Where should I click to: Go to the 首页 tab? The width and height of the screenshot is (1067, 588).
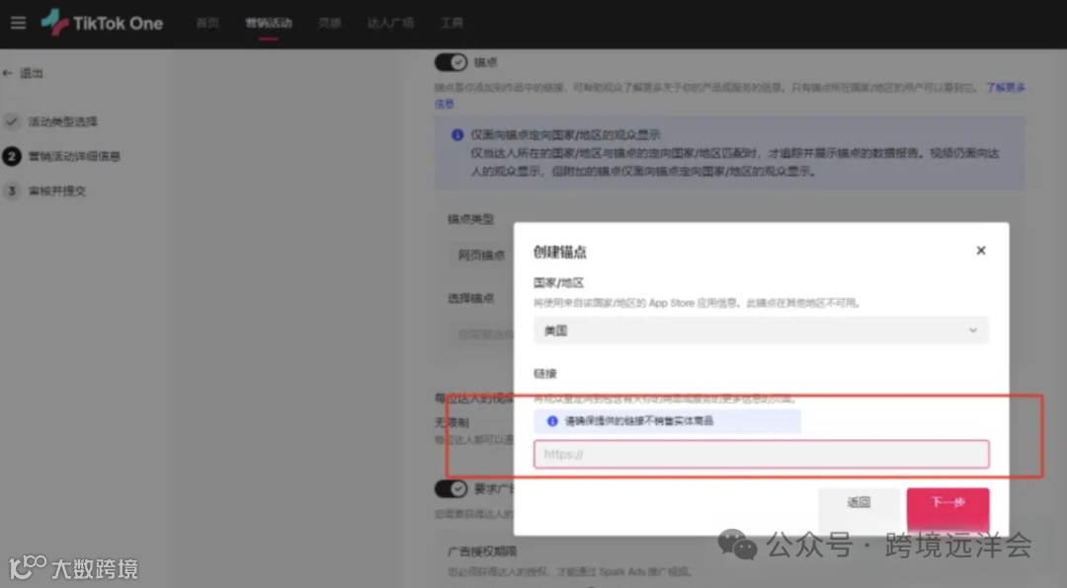[207, 23]
